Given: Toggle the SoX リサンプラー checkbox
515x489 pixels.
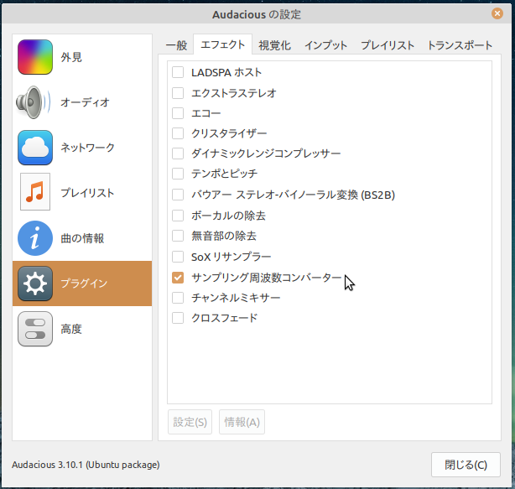Looking at the screenshot, I should point(178,257).
